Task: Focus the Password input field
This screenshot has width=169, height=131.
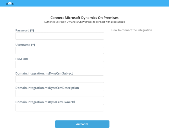Action: coord(60,36)
